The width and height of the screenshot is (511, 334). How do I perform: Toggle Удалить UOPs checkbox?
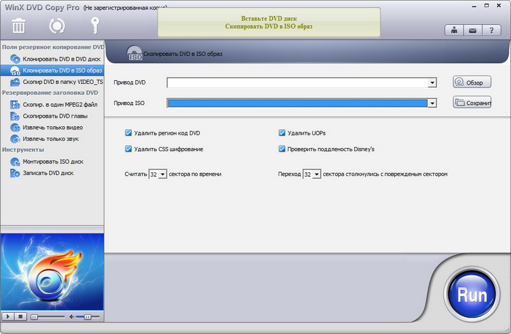tap(282, 133)
